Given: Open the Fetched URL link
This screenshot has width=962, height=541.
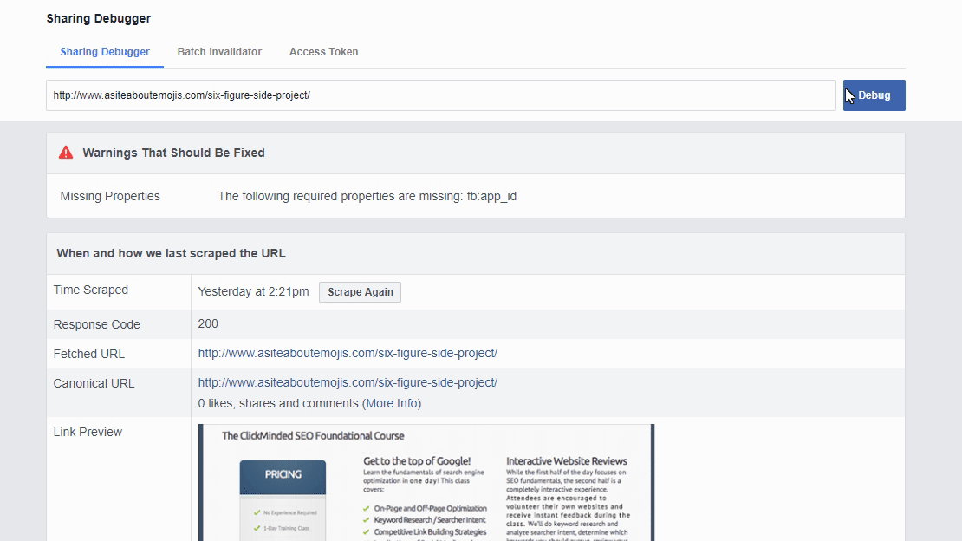Looking at the screenshot, I should pos(348,354).
